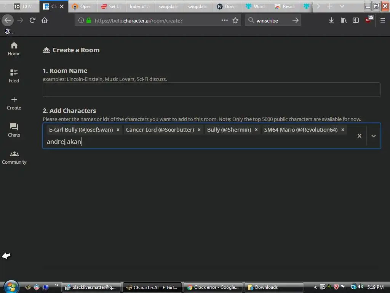Open the Firefox hamburger menu
The width and height of the screenshot is (390, 293).
[383, 21]
